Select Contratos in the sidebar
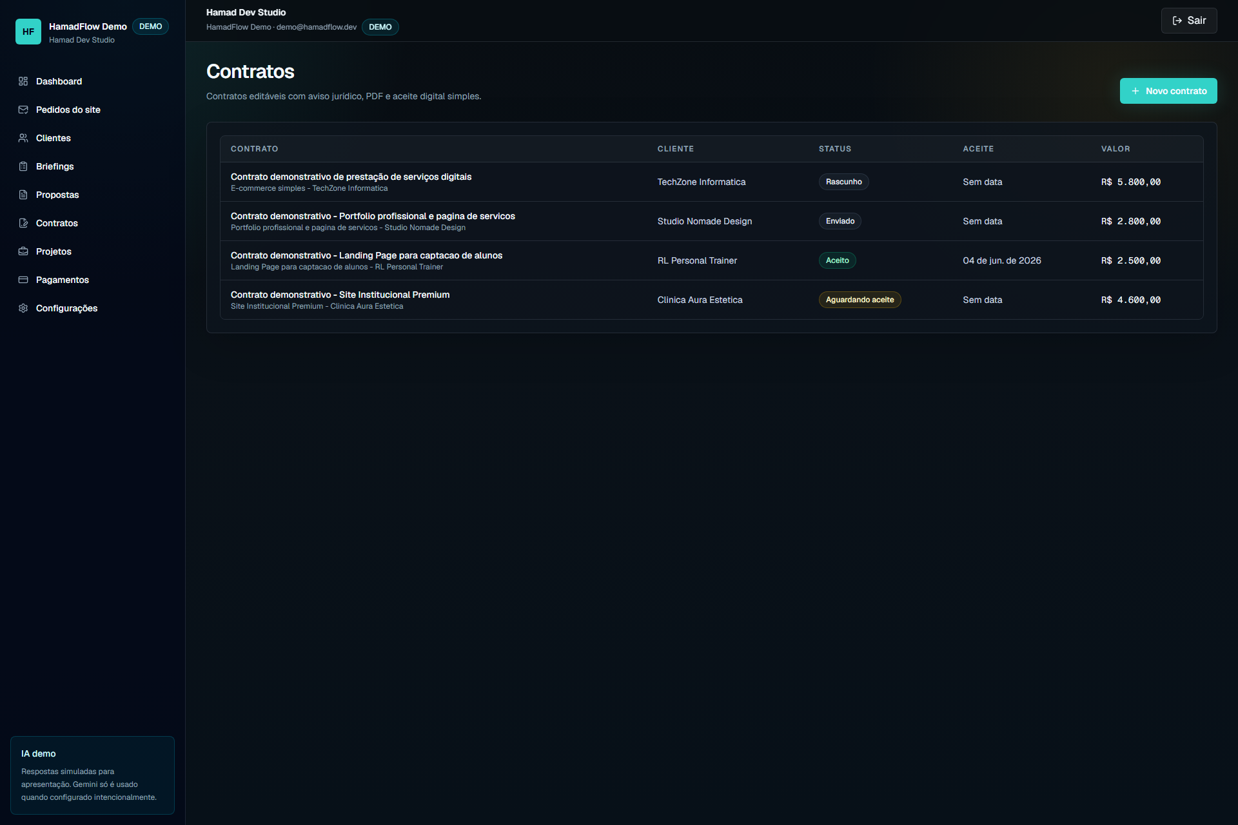1238x825 pixels. pos(92,223)
